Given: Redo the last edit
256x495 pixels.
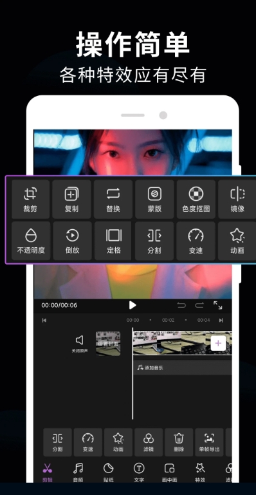Looking at the screenshot, I should point(199,305).
